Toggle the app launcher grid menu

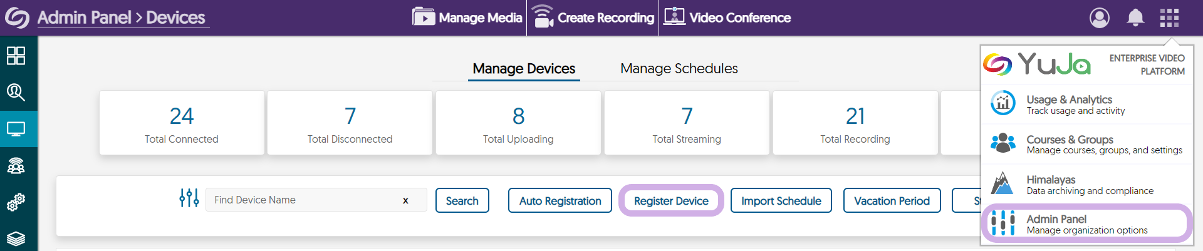tap(1169, 18)
